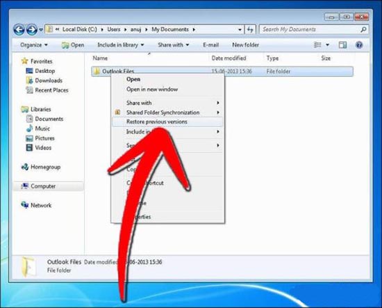This screenshot has height=308, width=382.
Task: Click New folder in the toolbar
Action: pyautogui.click(x=245, y=45)
